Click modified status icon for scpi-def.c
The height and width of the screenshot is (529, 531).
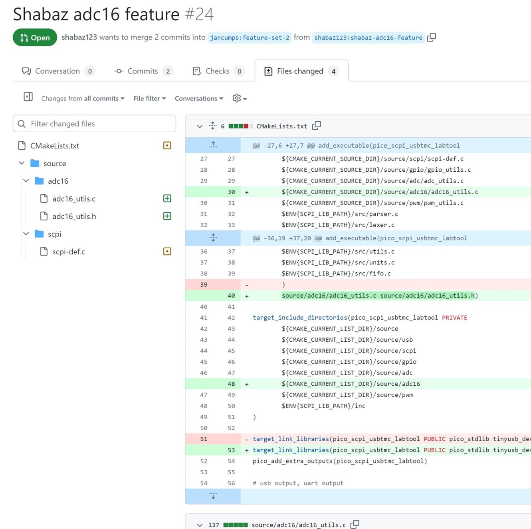167,252
